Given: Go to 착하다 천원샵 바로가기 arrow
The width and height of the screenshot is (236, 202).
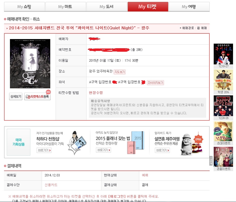Looking at the screenshot, I should tap(44, 150).
